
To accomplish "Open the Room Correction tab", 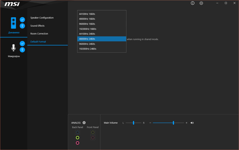I will (x=39, y=34).
